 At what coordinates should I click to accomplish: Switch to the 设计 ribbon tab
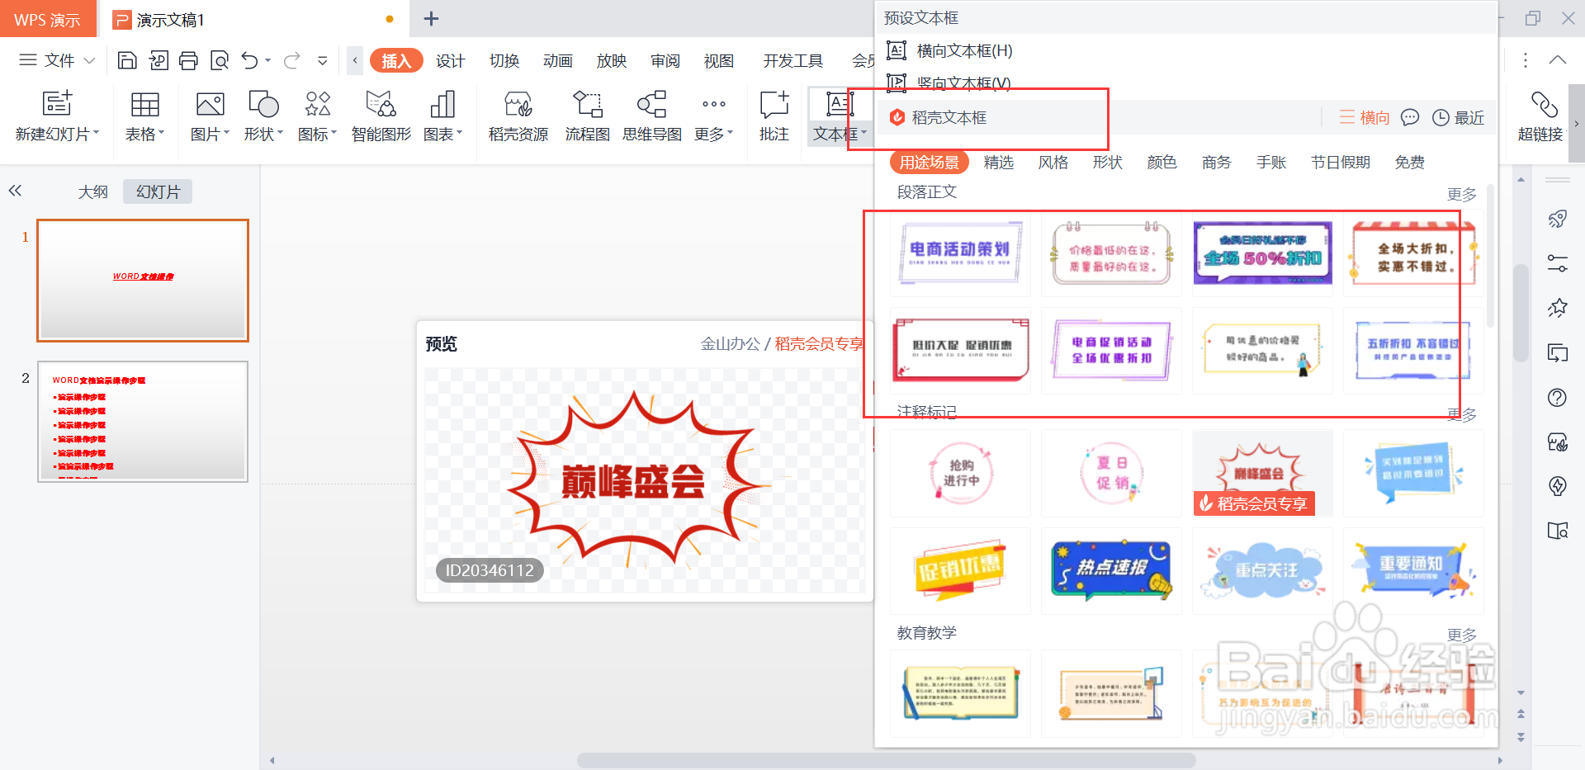tap(451, 60)
